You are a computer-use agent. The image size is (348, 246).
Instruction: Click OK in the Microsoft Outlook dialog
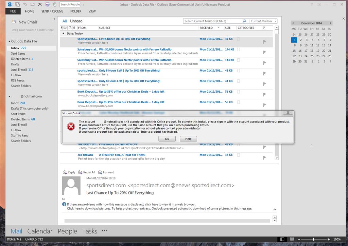pyautogui.click(x=167, y=139)
